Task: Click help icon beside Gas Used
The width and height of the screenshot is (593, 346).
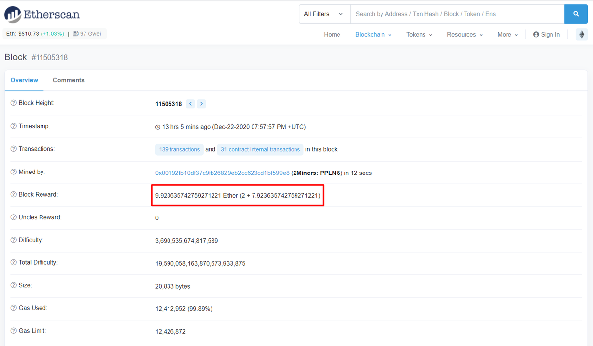Action: [x=14, y=308]
